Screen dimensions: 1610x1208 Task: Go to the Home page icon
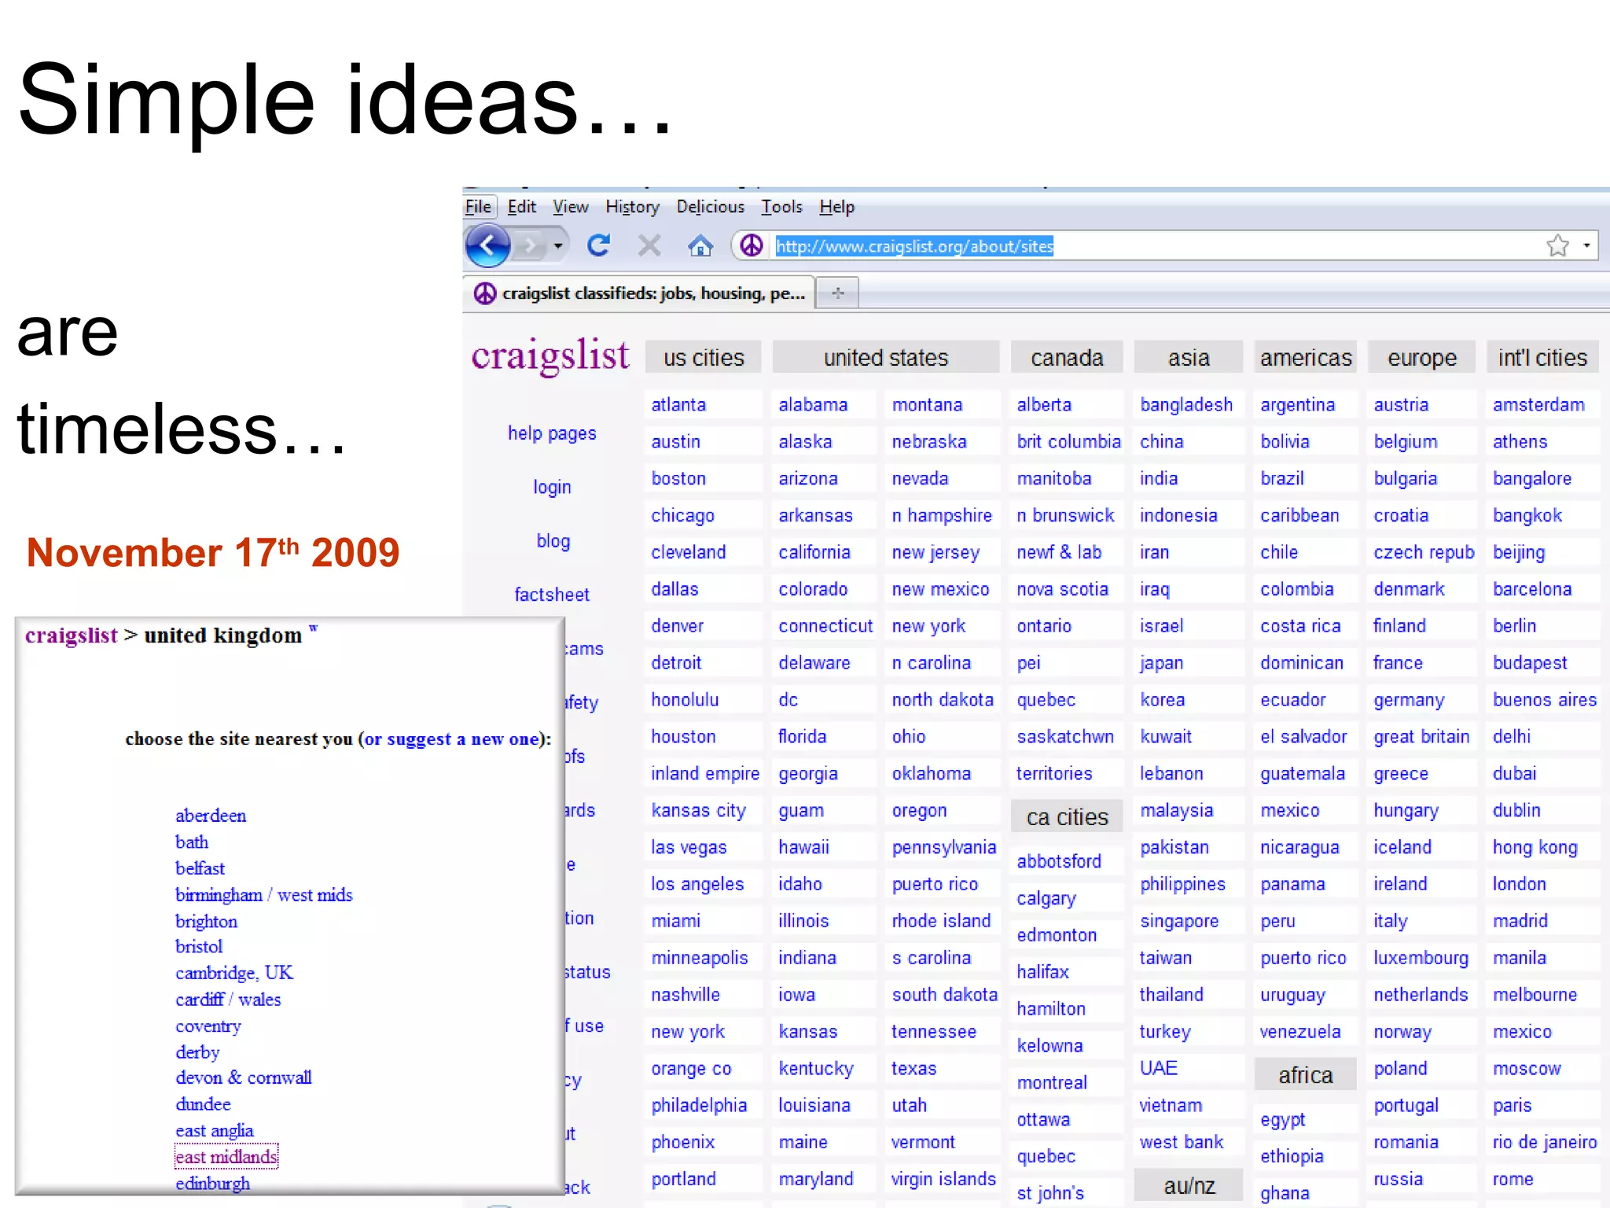pos(700,247)
